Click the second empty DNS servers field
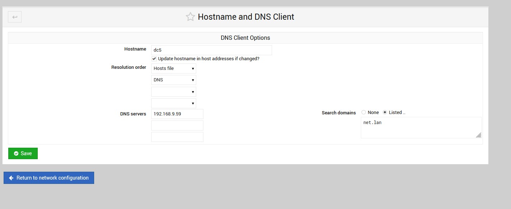Viewport: 511px width, 209px height. (177, 125)
